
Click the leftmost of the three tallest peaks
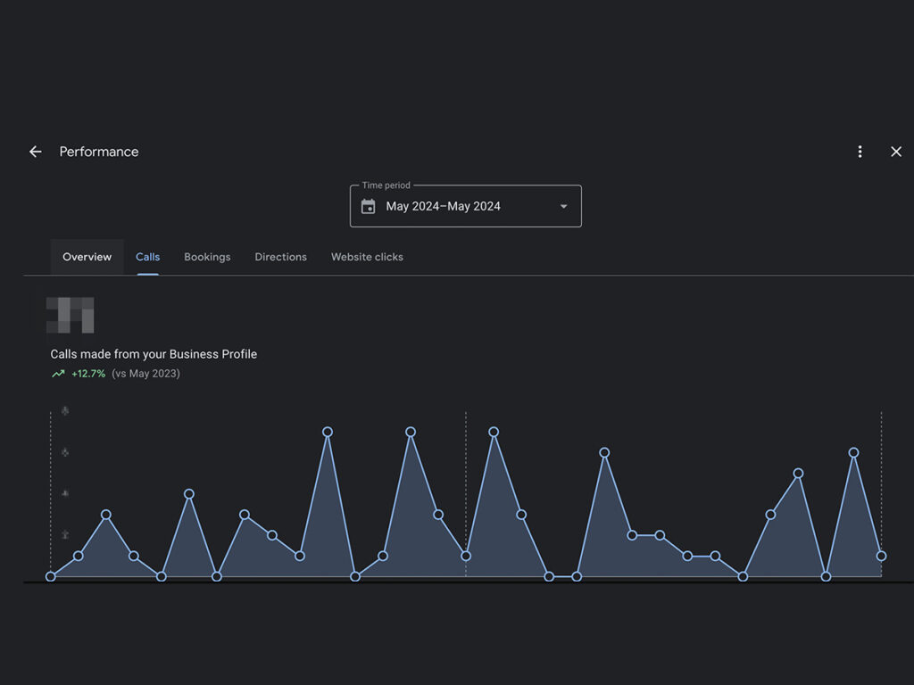328,432
